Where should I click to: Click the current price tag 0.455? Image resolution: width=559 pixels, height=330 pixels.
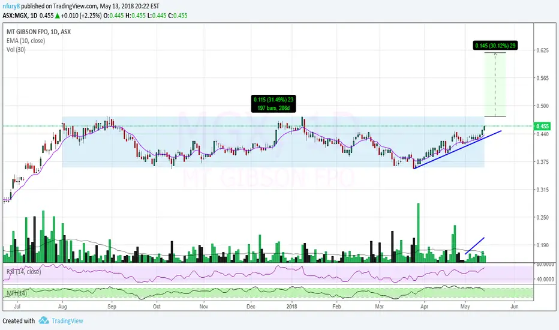pyautogui.click(x=543, y=126)
